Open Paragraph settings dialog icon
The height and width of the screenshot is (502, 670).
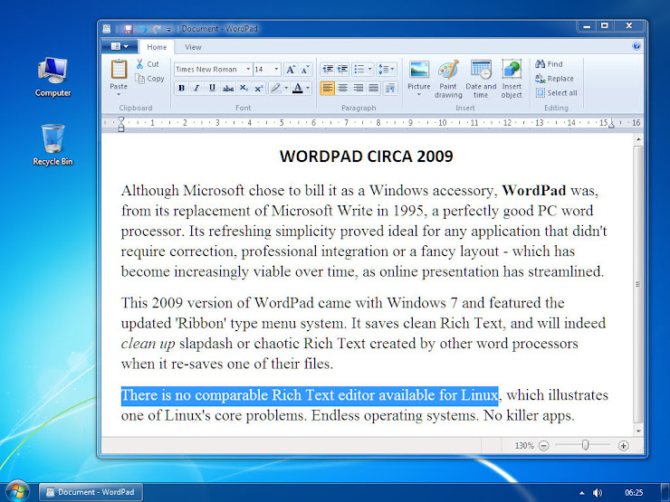(x=389, y=88)
